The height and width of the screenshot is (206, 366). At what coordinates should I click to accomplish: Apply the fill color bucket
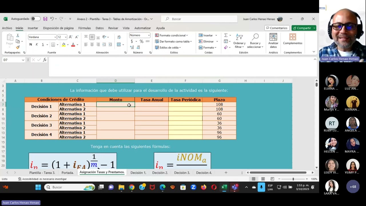(63, 44)
